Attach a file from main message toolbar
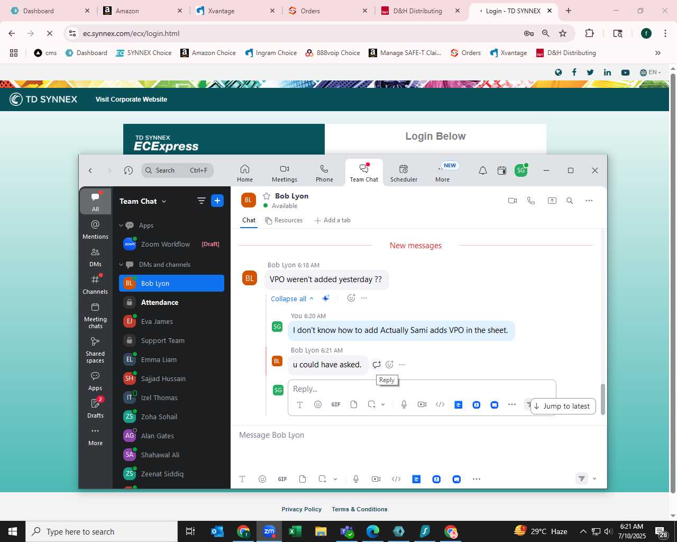This screenshot has height=542, width=677. (x=303, y=479)
